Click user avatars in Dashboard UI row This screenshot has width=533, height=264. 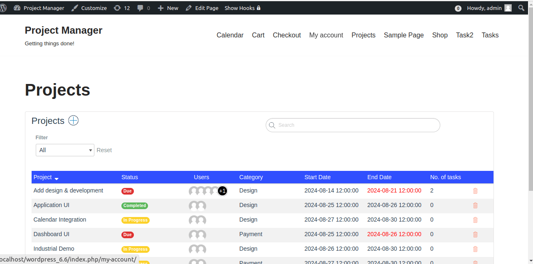(x=197, y=235)
